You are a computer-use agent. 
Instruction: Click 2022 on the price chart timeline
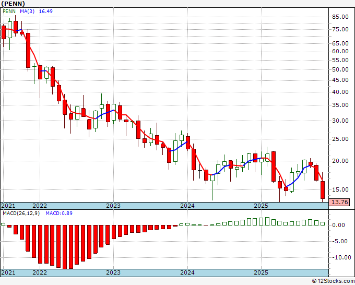tap(40, 206)
